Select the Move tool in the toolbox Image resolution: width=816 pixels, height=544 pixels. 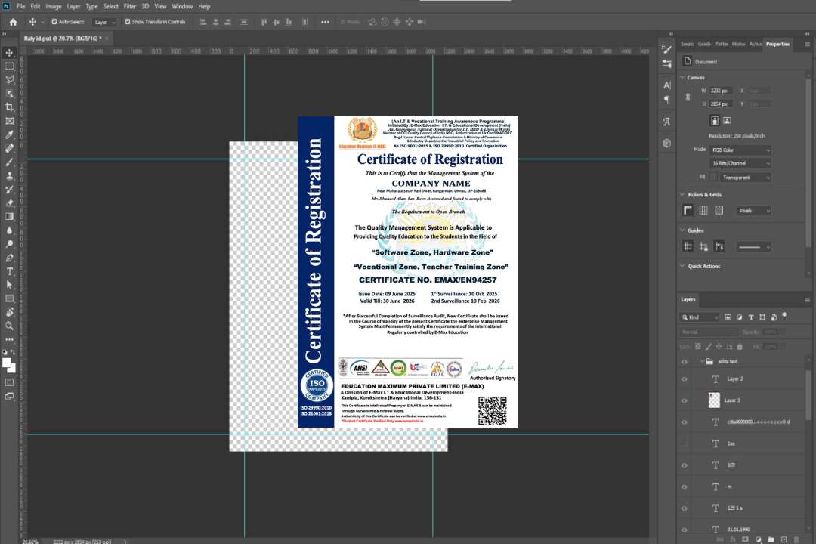(x=9, y=53)
